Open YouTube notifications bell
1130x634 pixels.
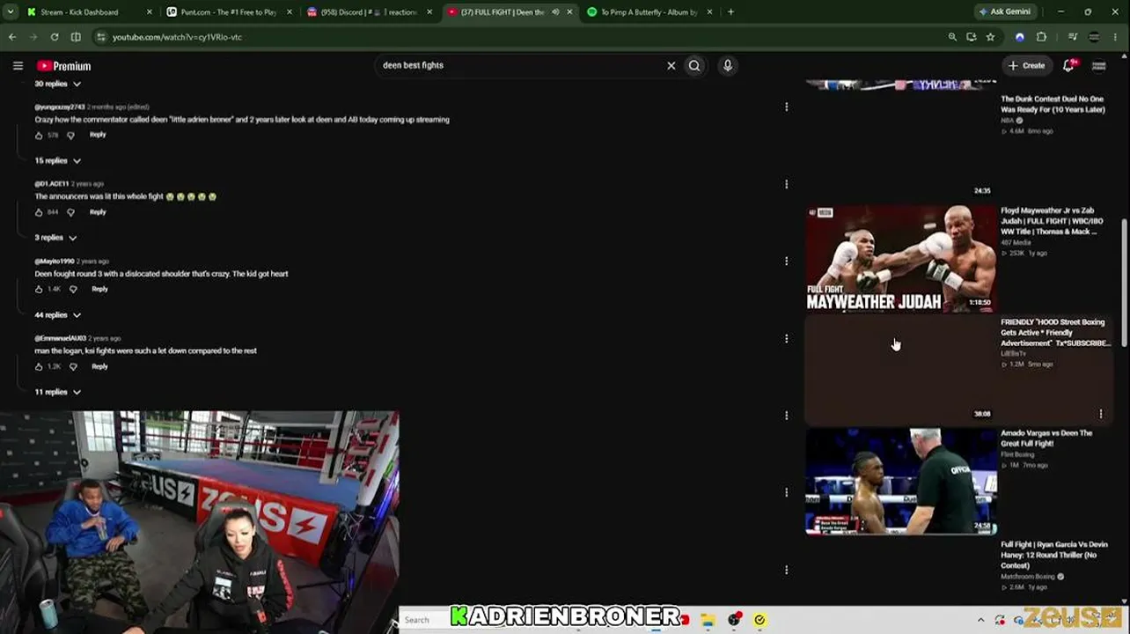[1068, 65]
